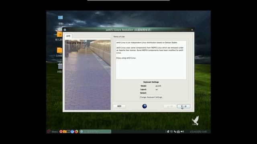Image resolution: width=257 pixels, height=144 pixels.
Task: Click the disabled Back step button
Action: pos(170,106)
